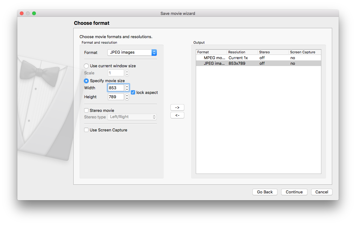The height and width of the screenshot is (225, 356).
Task: Click the Width input field
Action: [x=116, y=88]
